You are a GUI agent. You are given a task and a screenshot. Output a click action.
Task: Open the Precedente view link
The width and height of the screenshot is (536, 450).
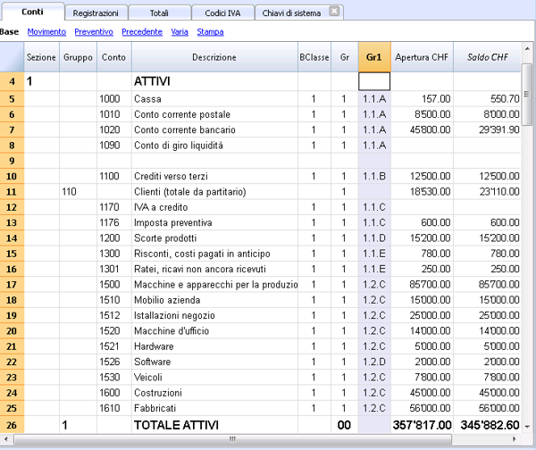tap(142, 32)
